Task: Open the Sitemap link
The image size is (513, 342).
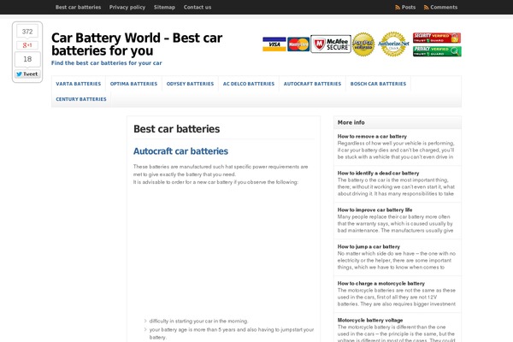Action: 164,7
